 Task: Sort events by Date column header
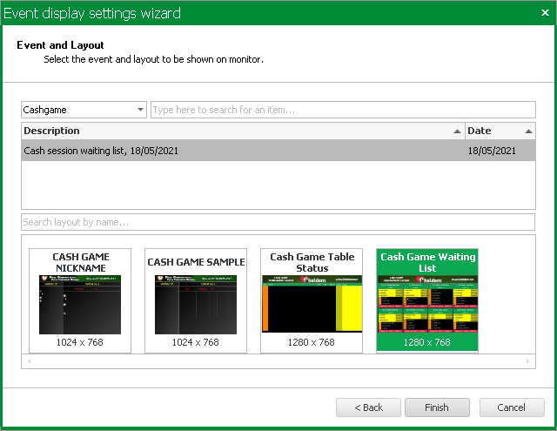click(500, 131)
